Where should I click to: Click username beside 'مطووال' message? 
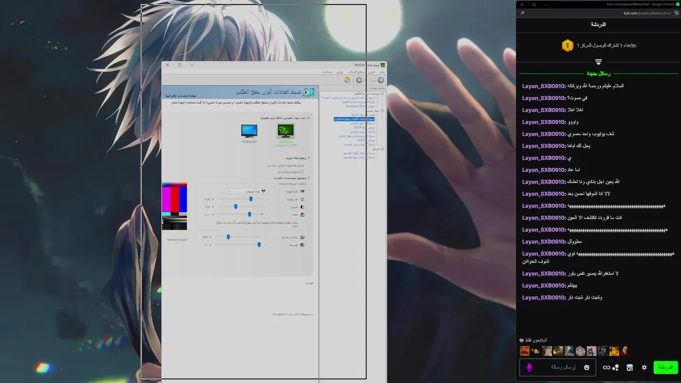tap(544, 242)
